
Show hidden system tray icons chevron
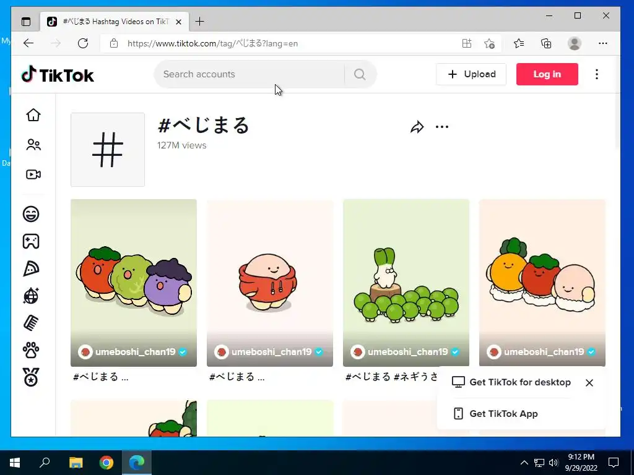tap(524, 463)
